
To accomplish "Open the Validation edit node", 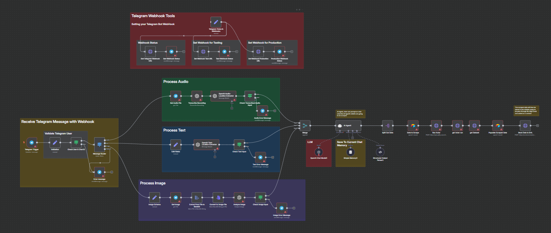I will coord(55,143).
